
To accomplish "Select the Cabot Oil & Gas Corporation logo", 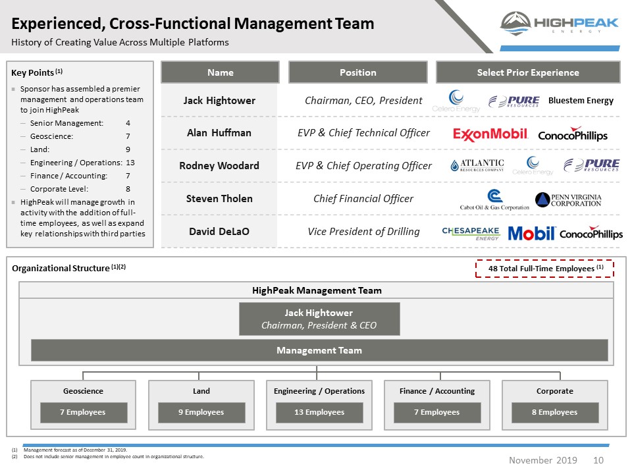I will (x=494, y=199).
